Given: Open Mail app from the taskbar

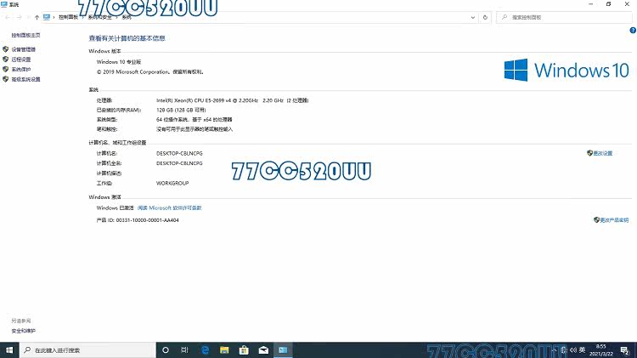Looking at the screenshot, I should [x=263, y=349].
